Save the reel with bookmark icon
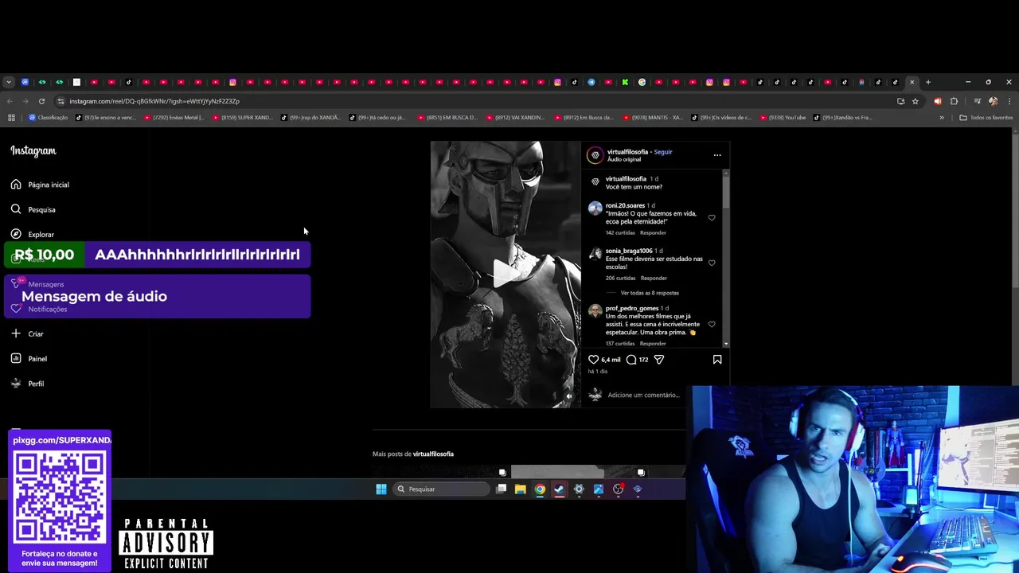The image size is (1019, 573). pos(717,360)
